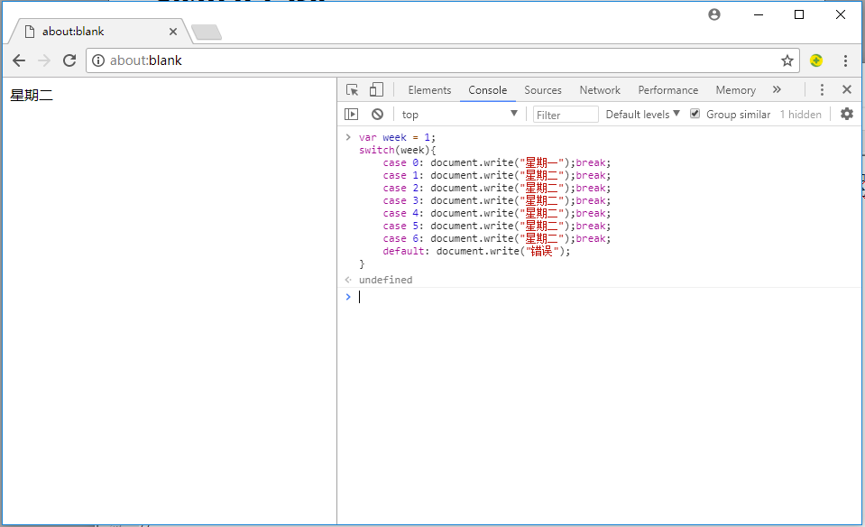Close the about:blank browser tab
Screen dimensions: 865x527
[173, 32]
